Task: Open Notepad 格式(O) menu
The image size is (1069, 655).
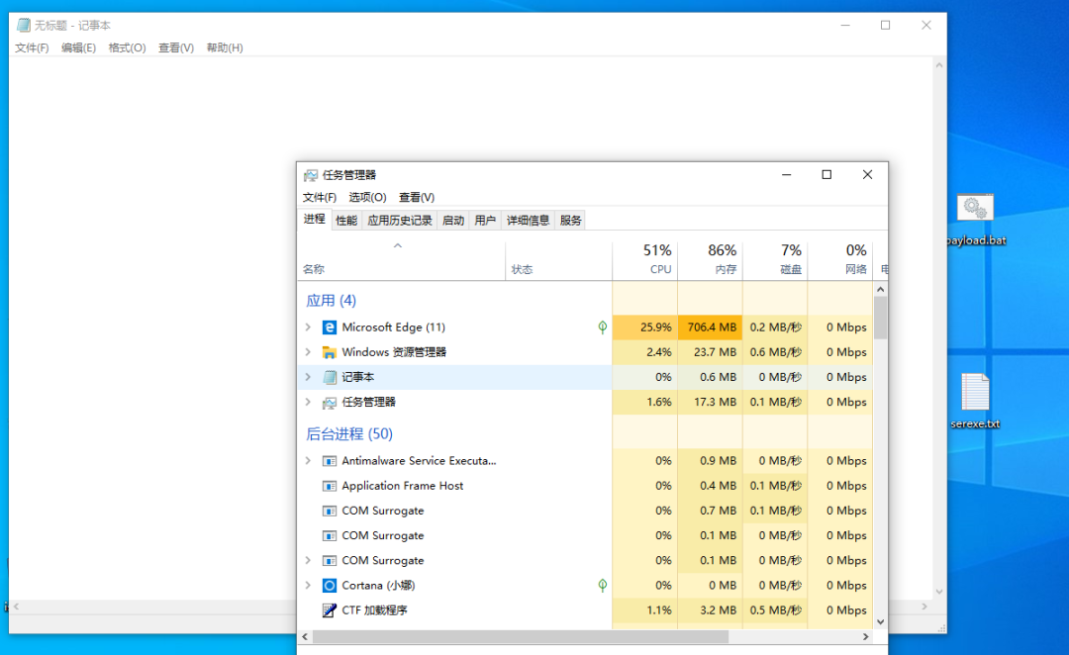Action: 127,47
